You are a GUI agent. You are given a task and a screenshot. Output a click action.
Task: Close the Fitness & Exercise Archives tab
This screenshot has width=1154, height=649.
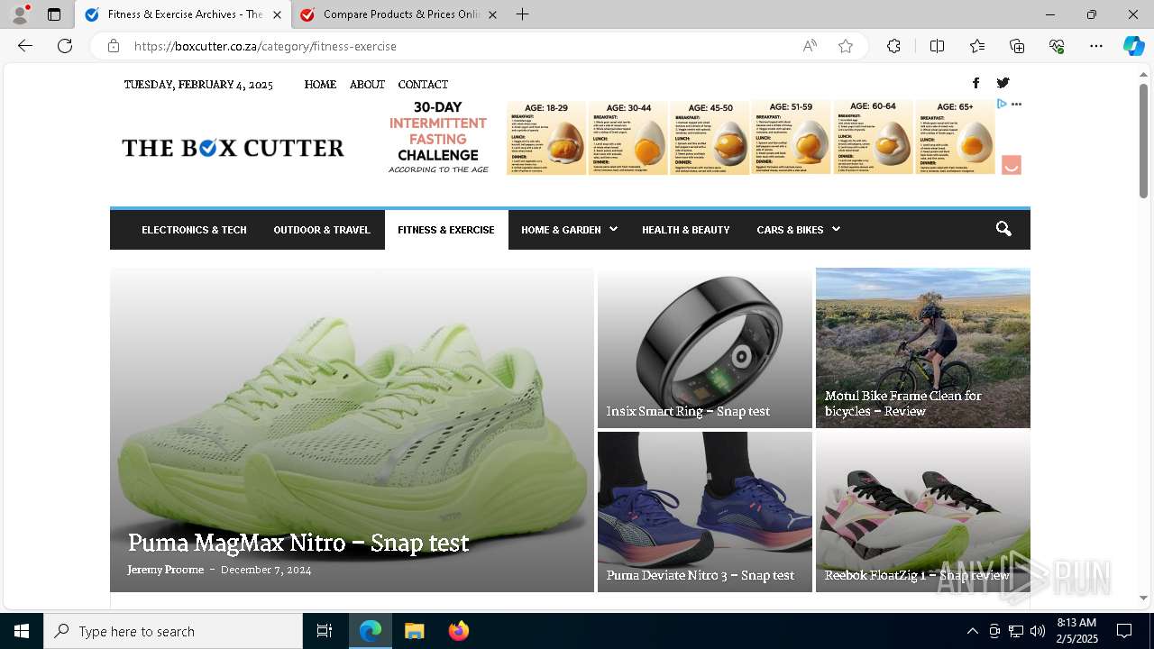tap(277, 14)
